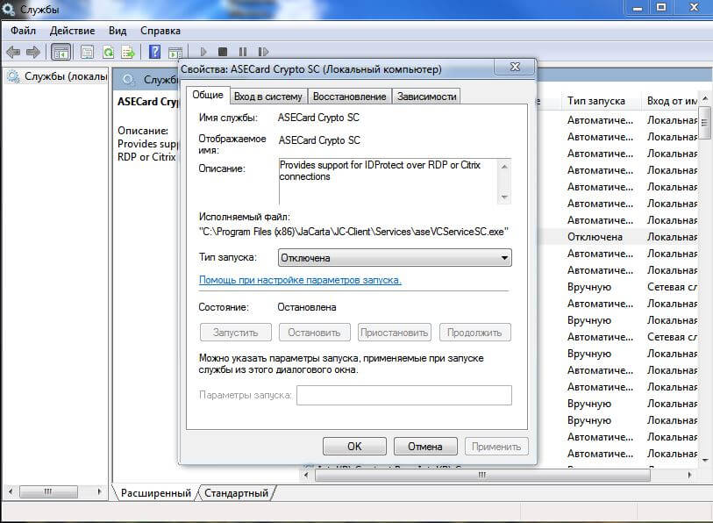
Task: Open the Вид menu
Action: [x=118, y=31]
